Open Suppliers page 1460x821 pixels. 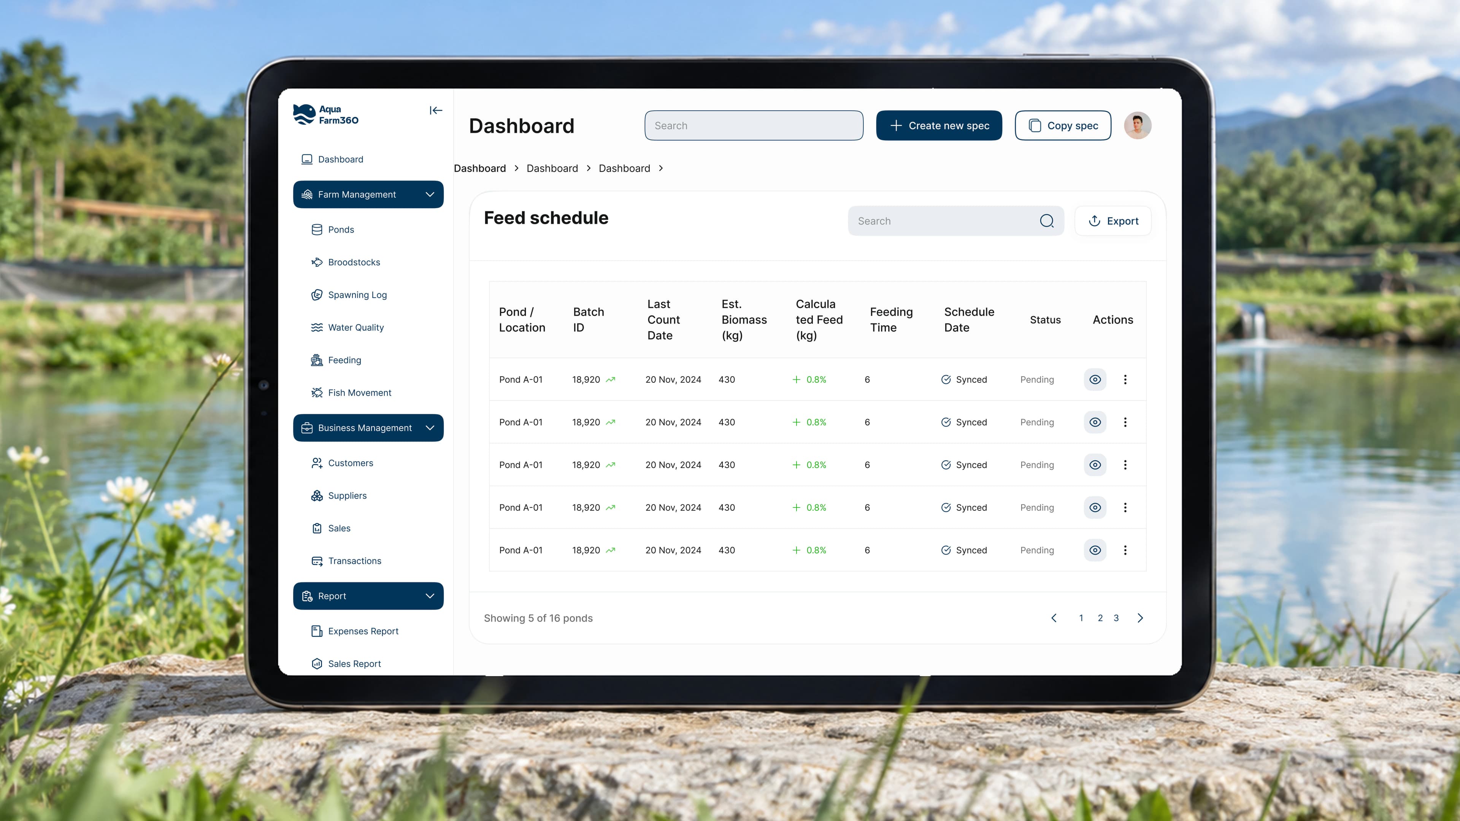(339, 496)
